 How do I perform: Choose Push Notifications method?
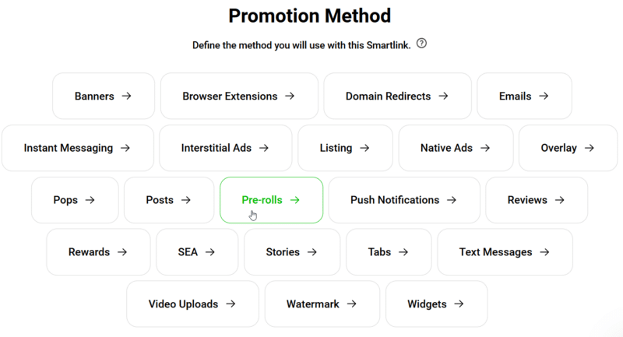click(x=404, y=200)
